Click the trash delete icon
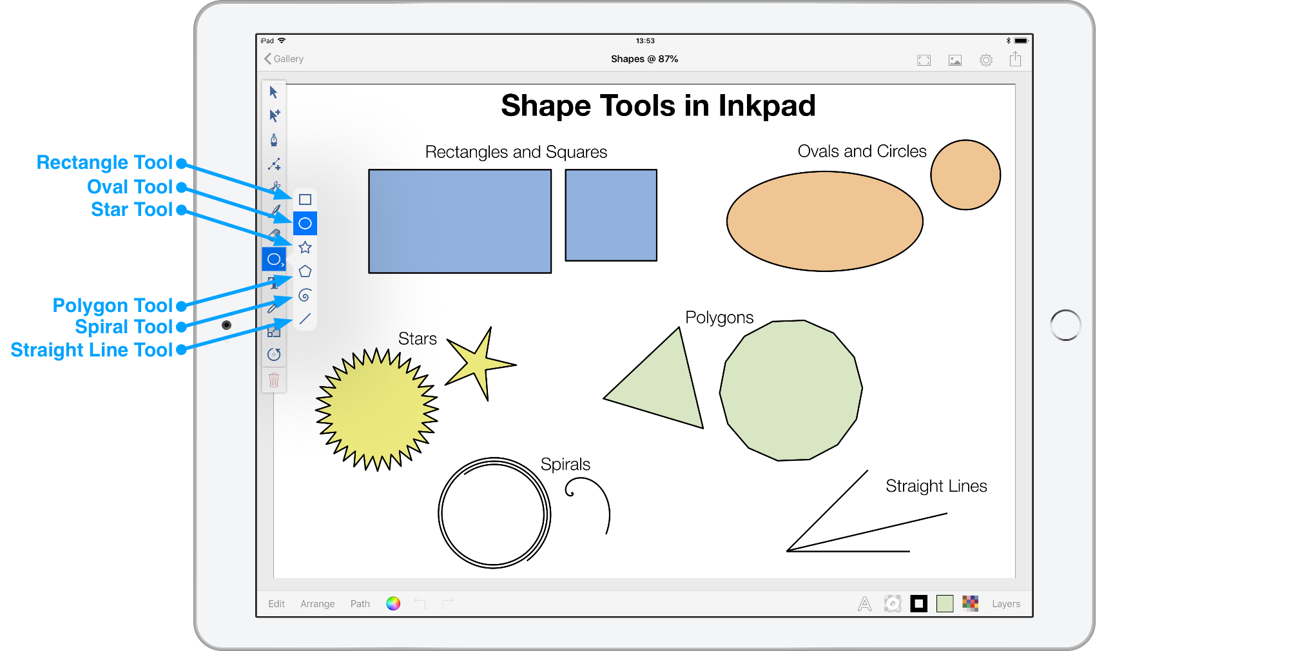 coord(274,380)
